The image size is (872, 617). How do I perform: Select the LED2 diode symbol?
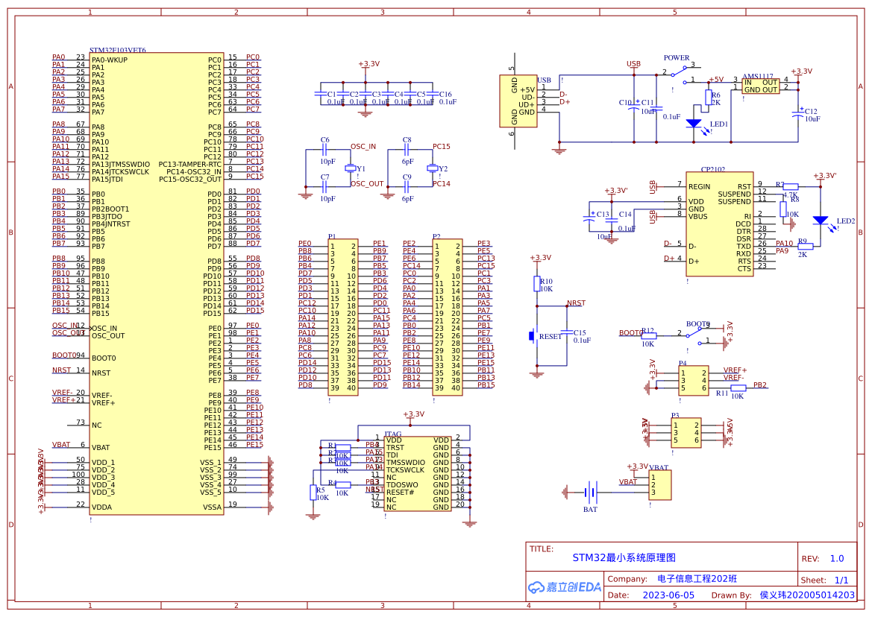(x=821, y=221)
